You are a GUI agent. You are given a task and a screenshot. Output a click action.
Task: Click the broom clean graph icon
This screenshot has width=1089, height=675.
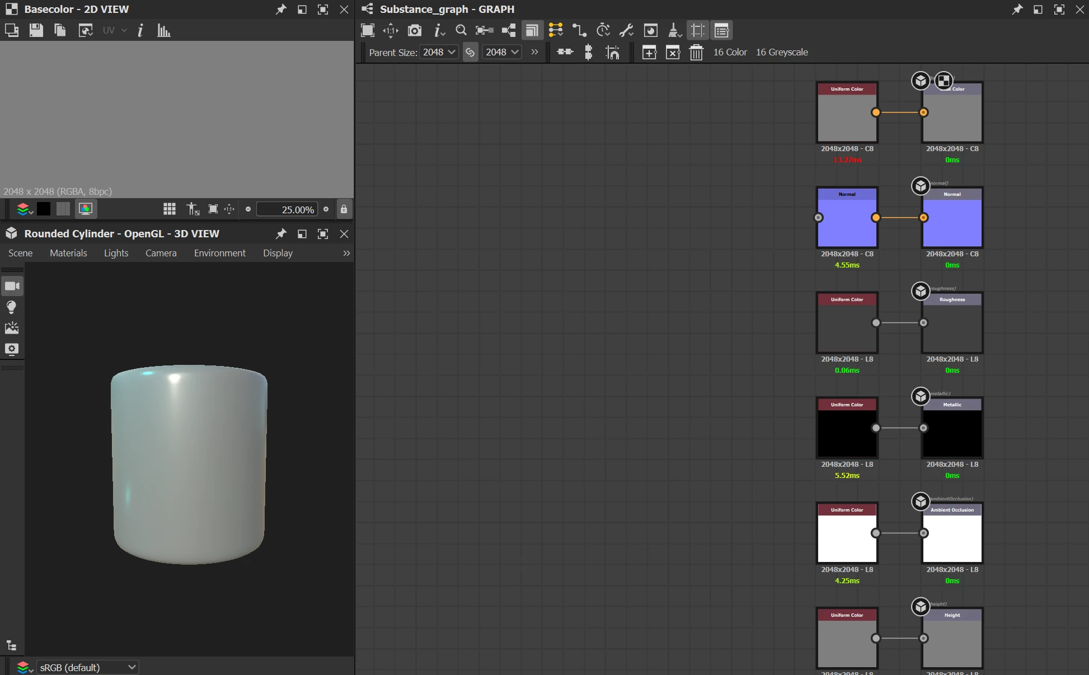(674, 30)
